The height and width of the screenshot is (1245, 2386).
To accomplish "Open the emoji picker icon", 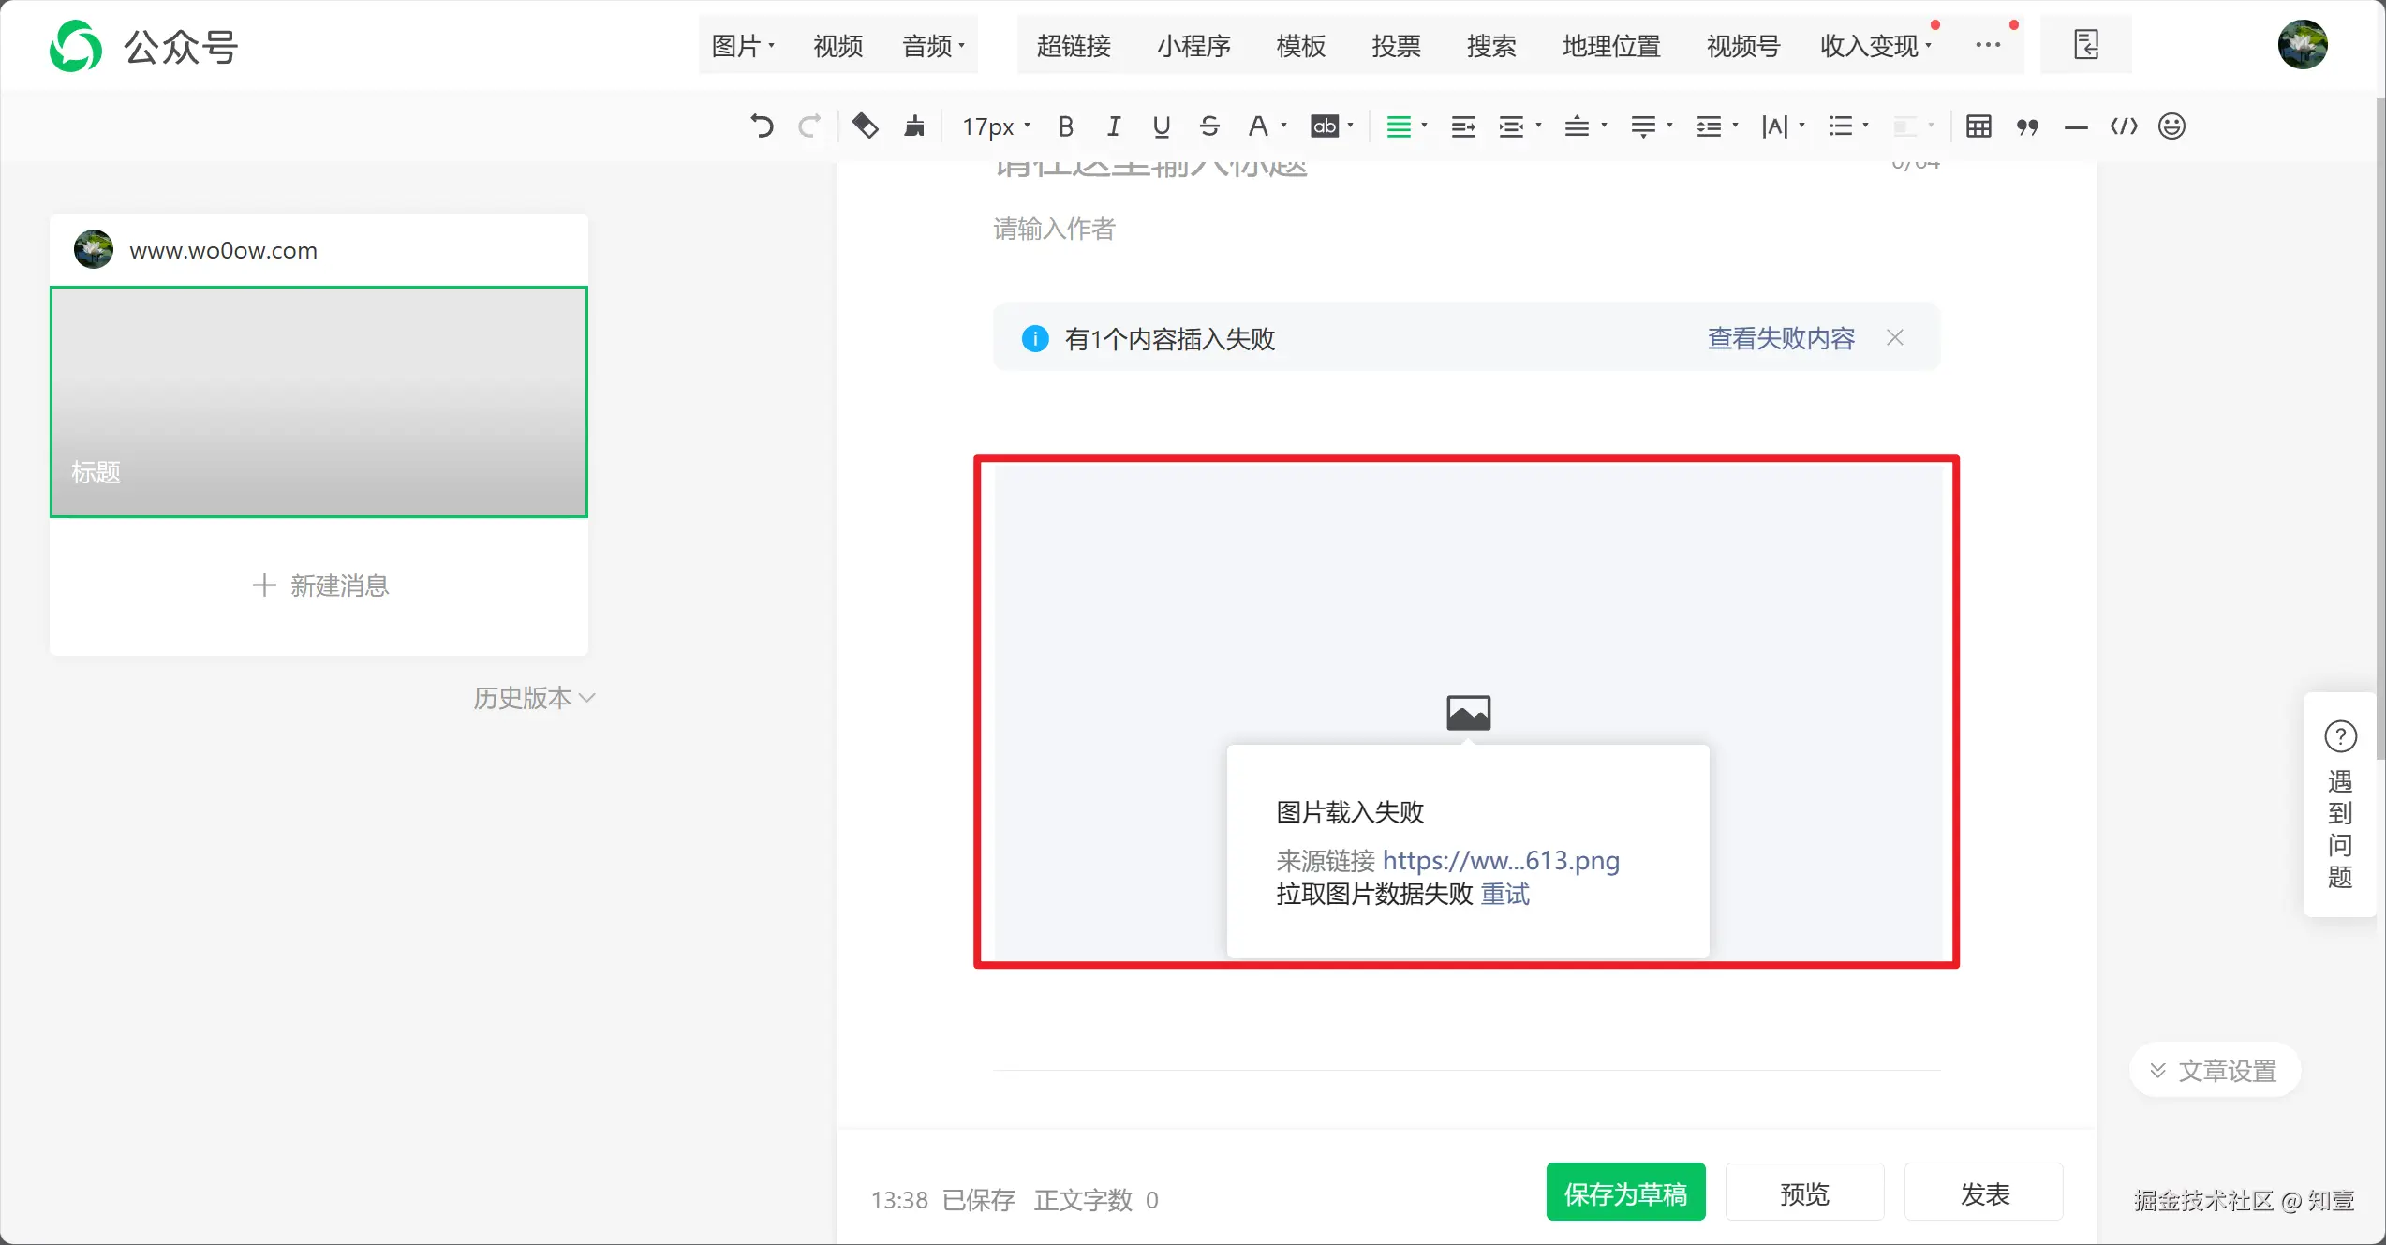I will coord(2171,126).
